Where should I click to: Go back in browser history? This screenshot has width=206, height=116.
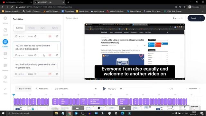click(x=3, y=7)
